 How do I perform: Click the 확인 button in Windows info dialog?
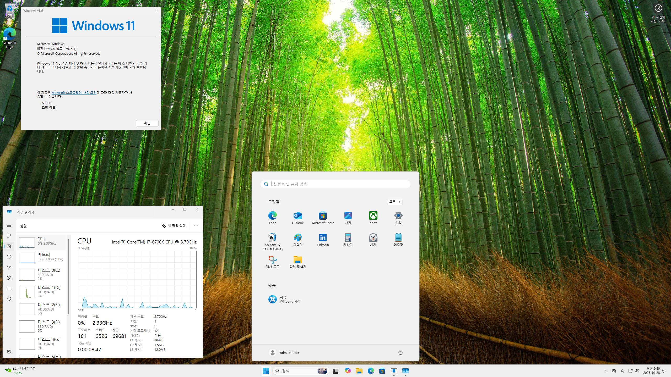(147, 123)
